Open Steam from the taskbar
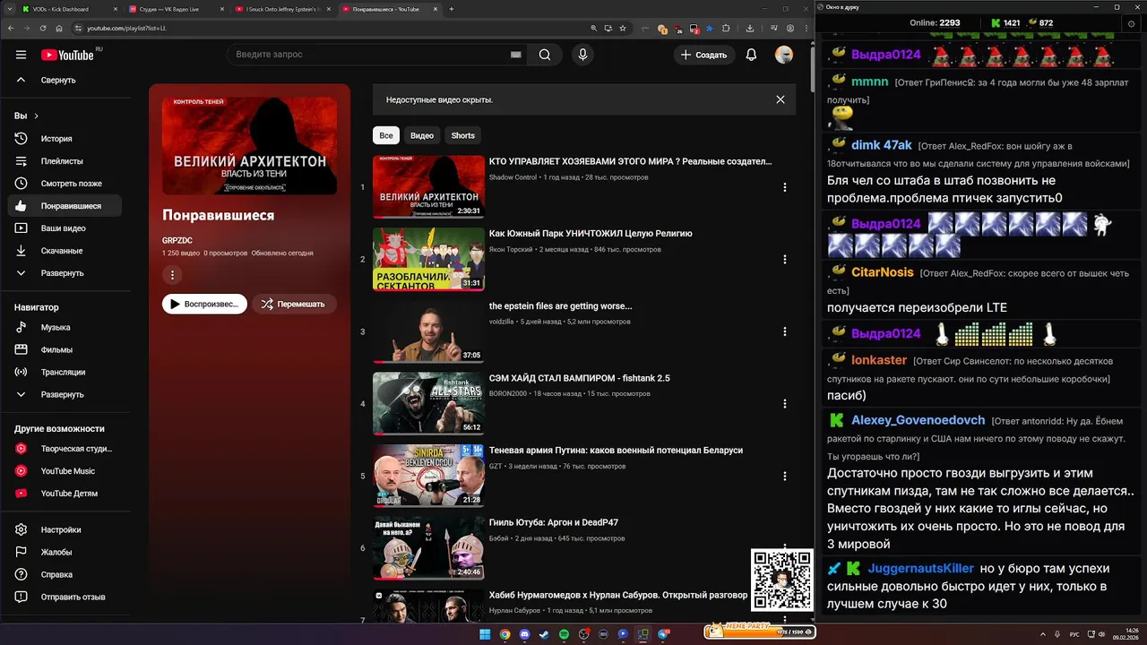 [x=544, y=634]
